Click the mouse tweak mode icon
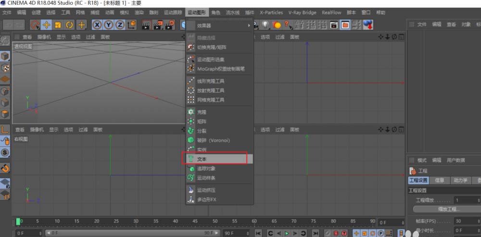 tap(5, 141)
